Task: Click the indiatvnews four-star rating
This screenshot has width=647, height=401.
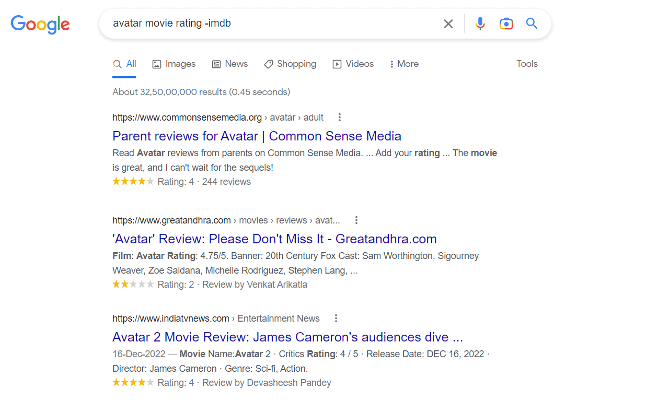Action: [x=133, y=383]
